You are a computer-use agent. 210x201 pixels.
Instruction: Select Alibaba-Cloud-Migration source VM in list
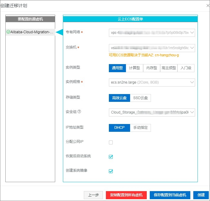point(30,32)
